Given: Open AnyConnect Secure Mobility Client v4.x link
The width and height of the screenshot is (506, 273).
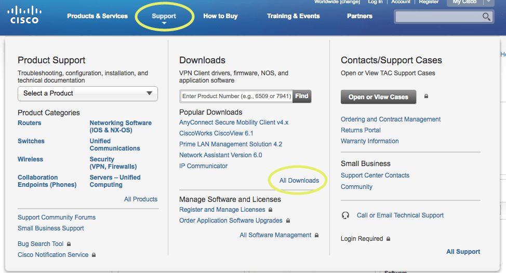Looking at the screenshot, I should coord(233,122).
